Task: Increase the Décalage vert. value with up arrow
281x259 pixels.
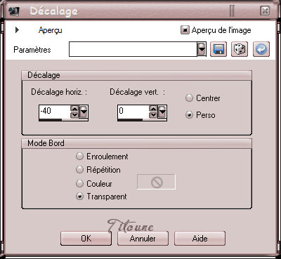Action: [153, 108]
